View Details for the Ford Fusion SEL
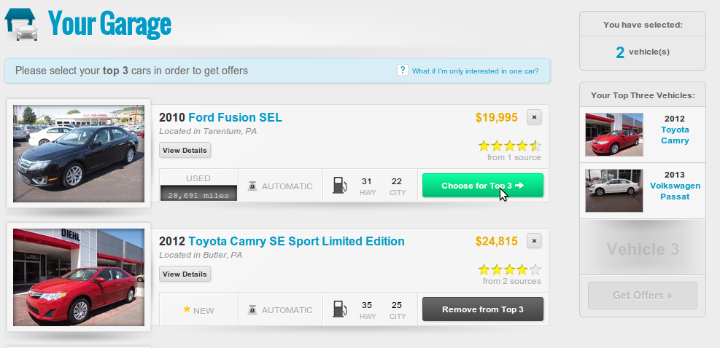Viewport: 720px width, 348px height. (x=185, y=151)
